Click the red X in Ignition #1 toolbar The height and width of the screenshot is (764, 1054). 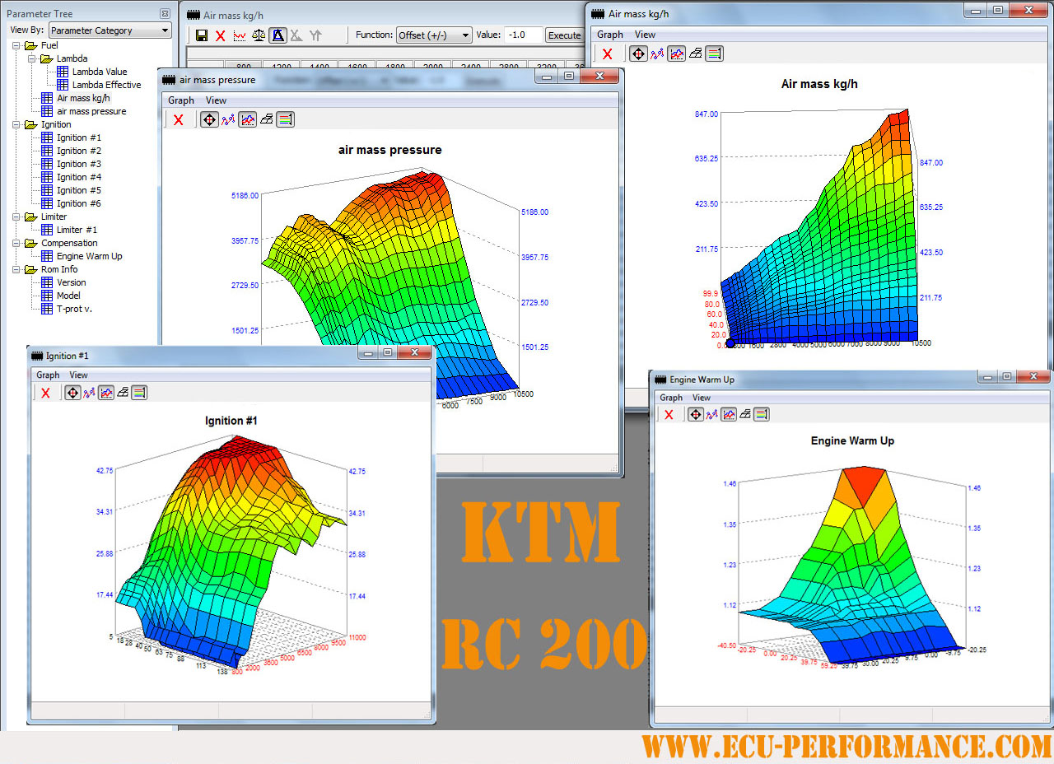45,393
